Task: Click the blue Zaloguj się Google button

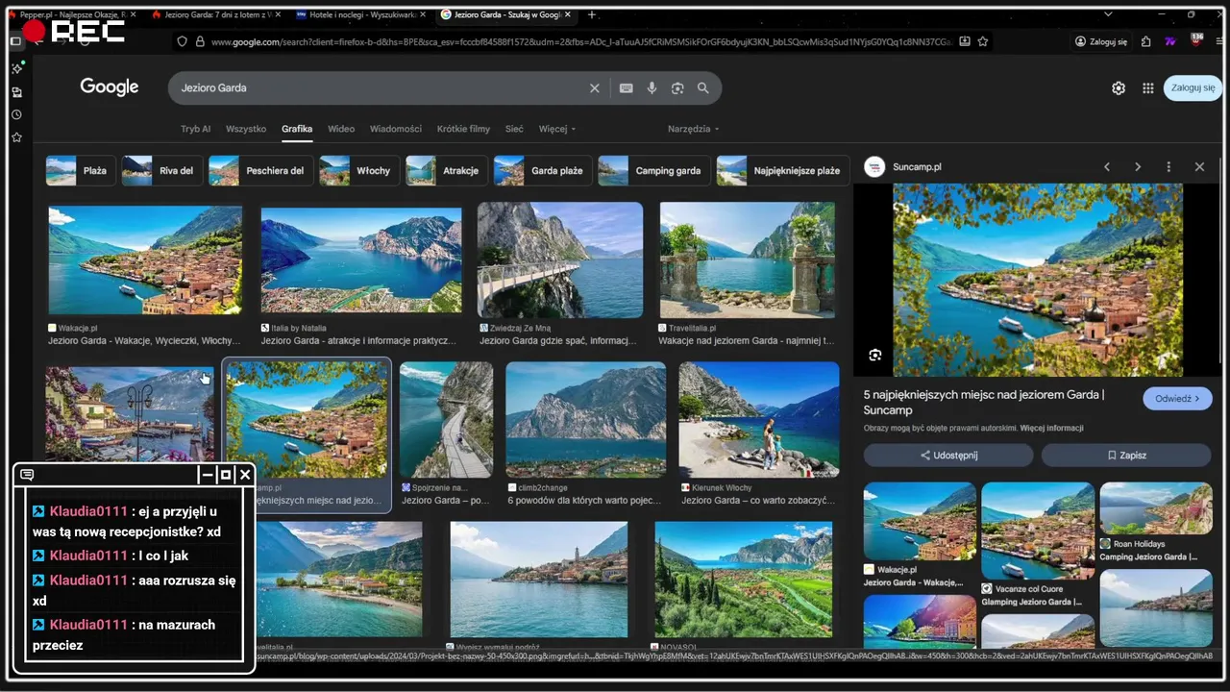Action: (x=1193, y=87)
